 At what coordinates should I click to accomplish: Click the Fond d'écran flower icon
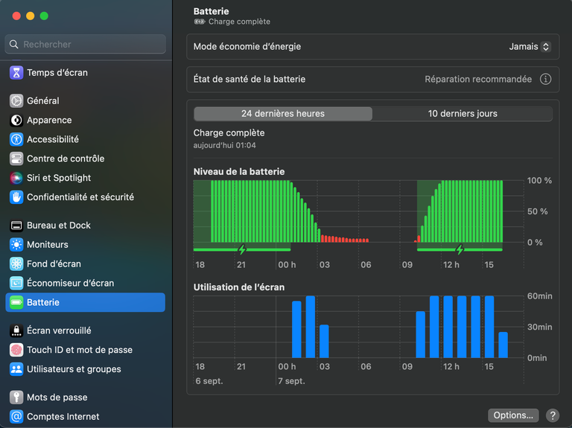16,264
